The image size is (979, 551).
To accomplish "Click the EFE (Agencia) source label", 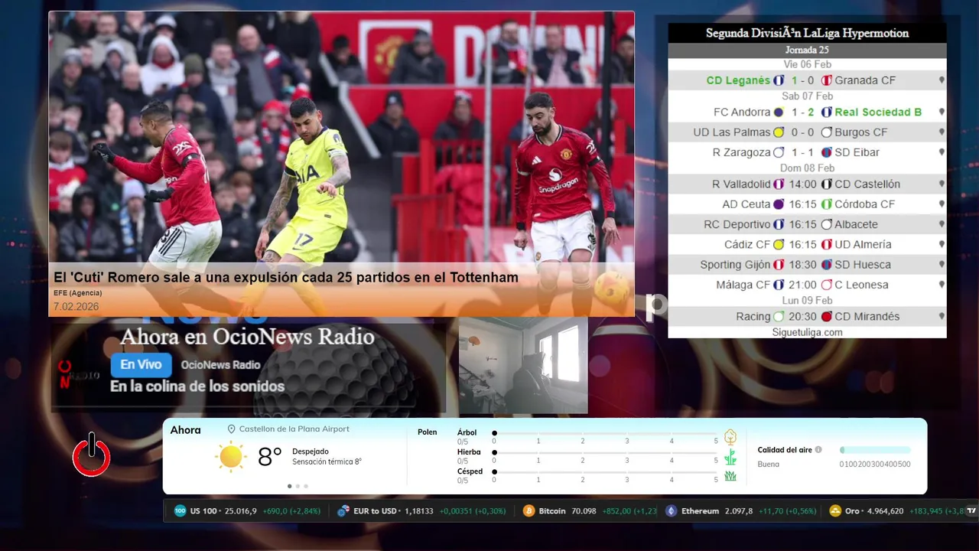I will click(x=77, y=293).
